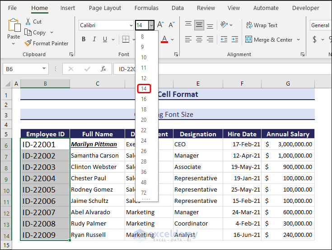The width and height of the screenshot is (332, 250).
Task: Toggle Bold formatting
Action: pyautogui.click(x=84, y=39)
